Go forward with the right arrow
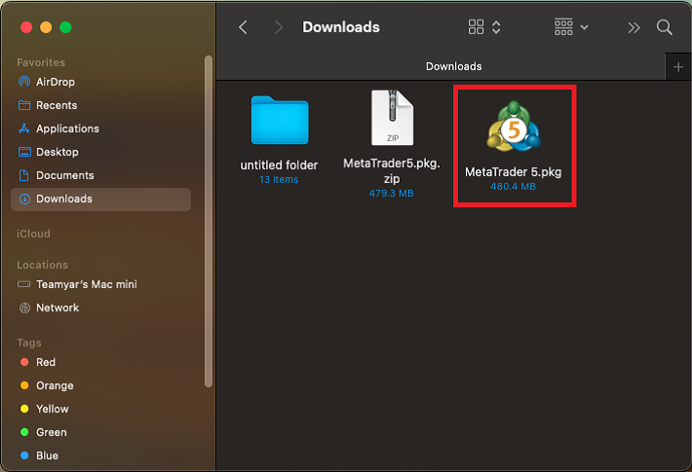The image size is (692, 472). [279, 27]
